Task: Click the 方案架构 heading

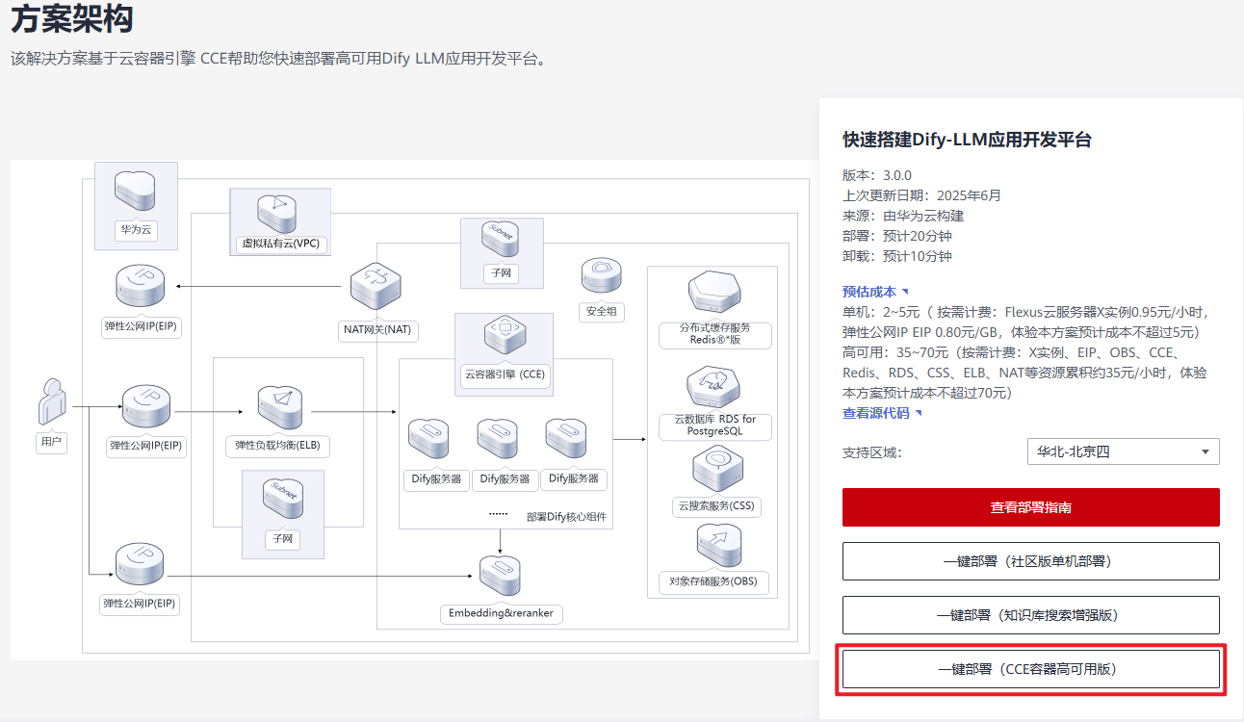Action: point(72,18)
